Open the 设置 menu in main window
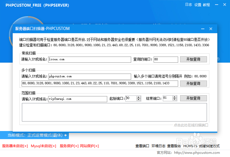This screenshot has width=230, height=157. tap(198, 5)
